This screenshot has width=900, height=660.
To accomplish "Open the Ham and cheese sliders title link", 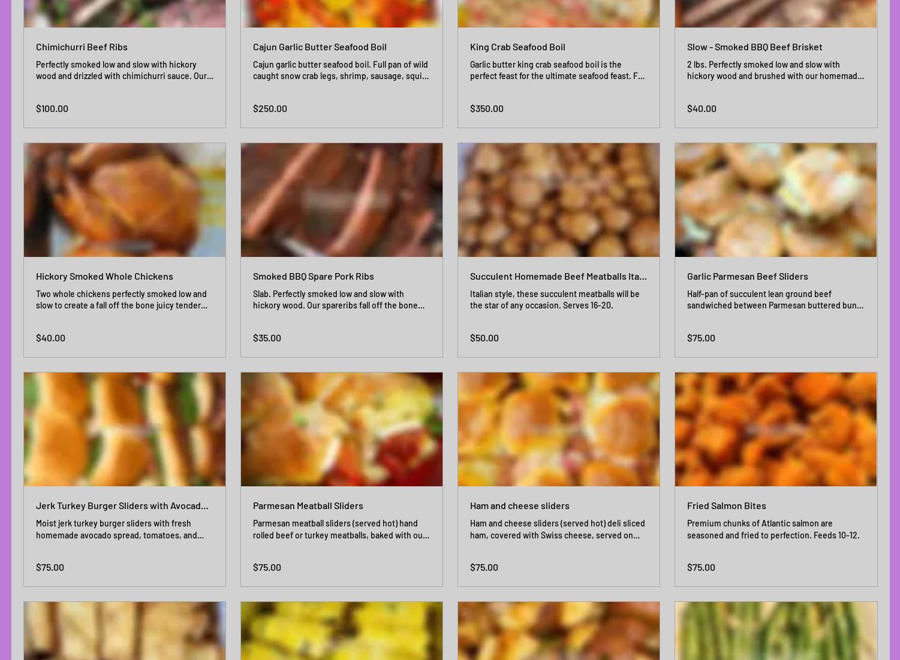I will pos(519,505).
